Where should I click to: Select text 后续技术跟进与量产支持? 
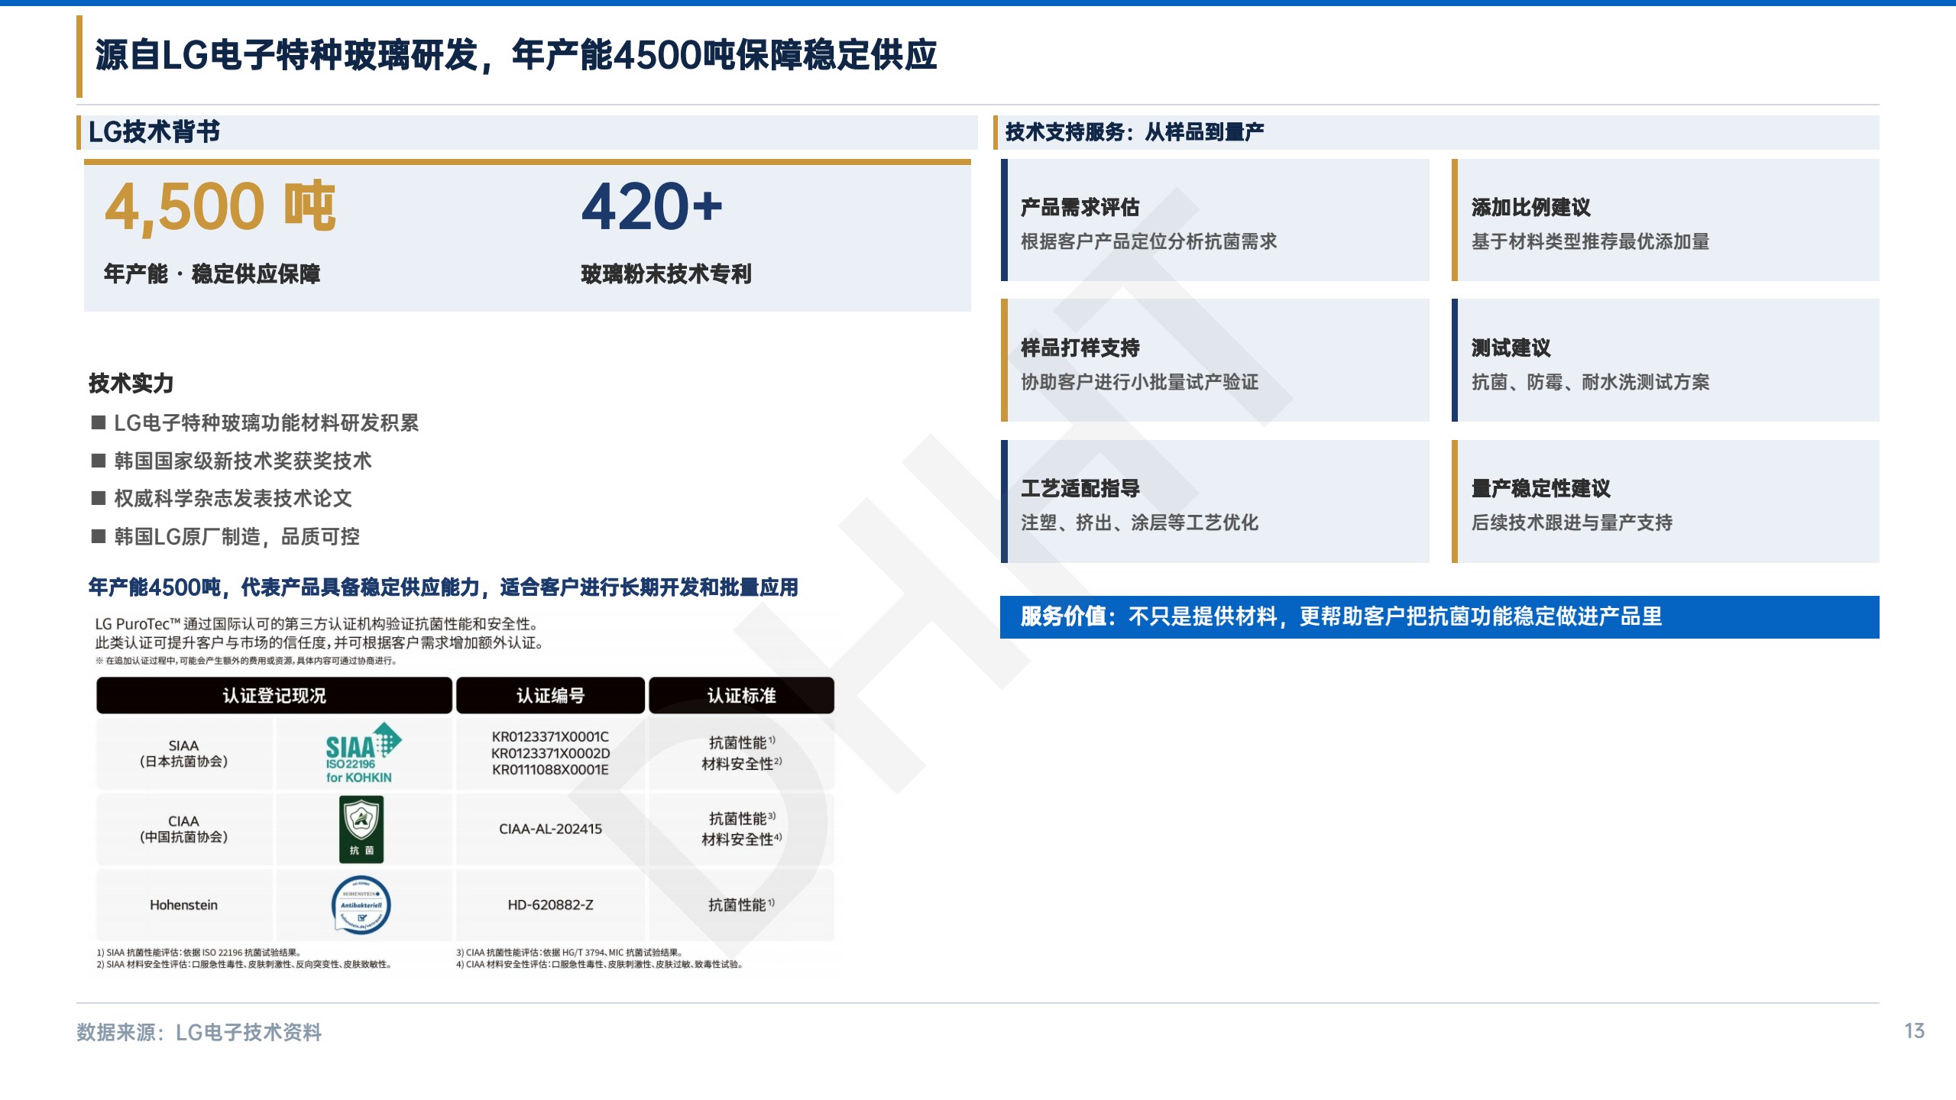pyautogui.click(x=1572, y=522)
